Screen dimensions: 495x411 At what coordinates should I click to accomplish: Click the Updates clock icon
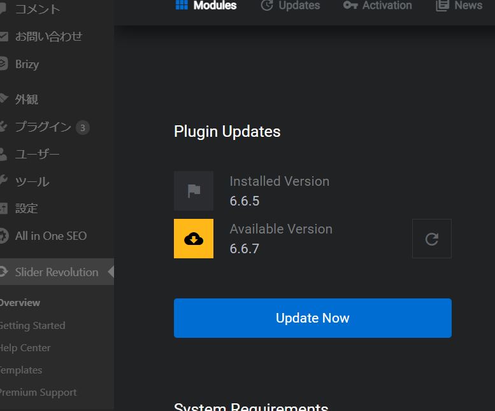click(267, 5)
